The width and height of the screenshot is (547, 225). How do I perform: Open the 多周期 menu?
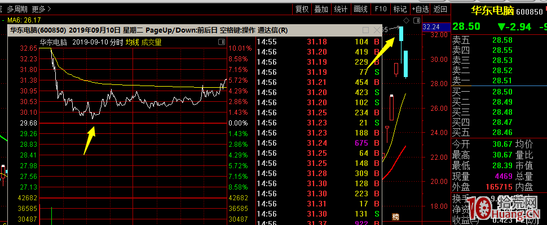pos(17,9)
